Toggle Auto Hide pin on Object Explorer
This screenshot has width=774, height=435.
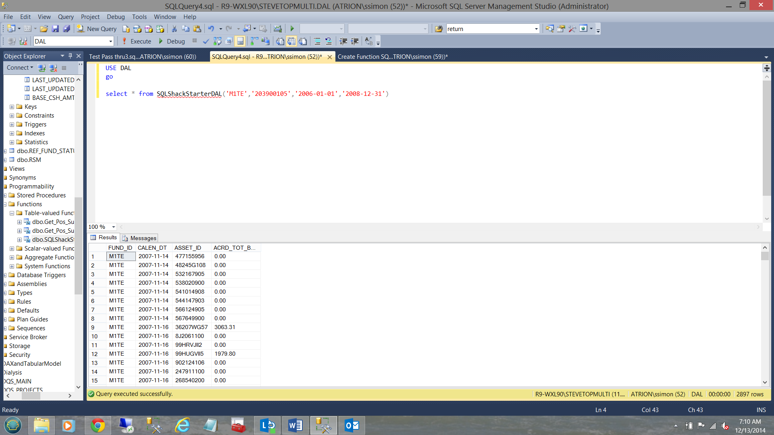(x=70, y=56)
